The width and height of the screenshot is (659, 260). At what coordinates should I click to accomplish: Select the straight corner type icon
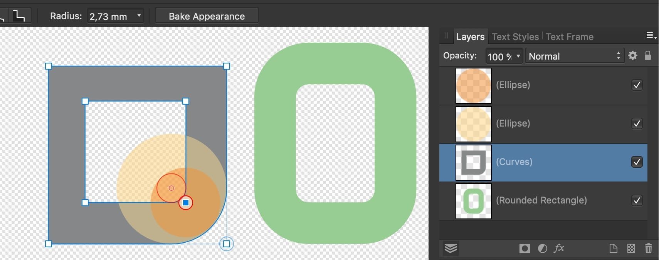[x=18, y=16]
